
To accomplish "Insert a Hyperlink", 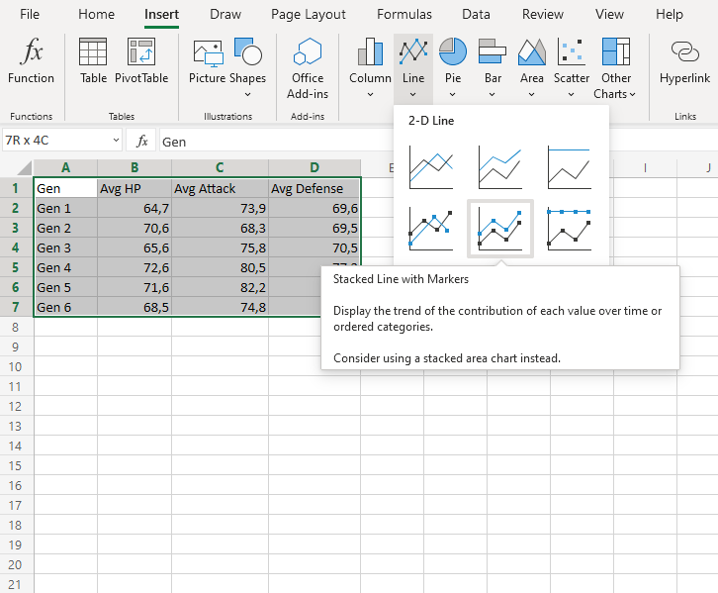I will point(684,62).
